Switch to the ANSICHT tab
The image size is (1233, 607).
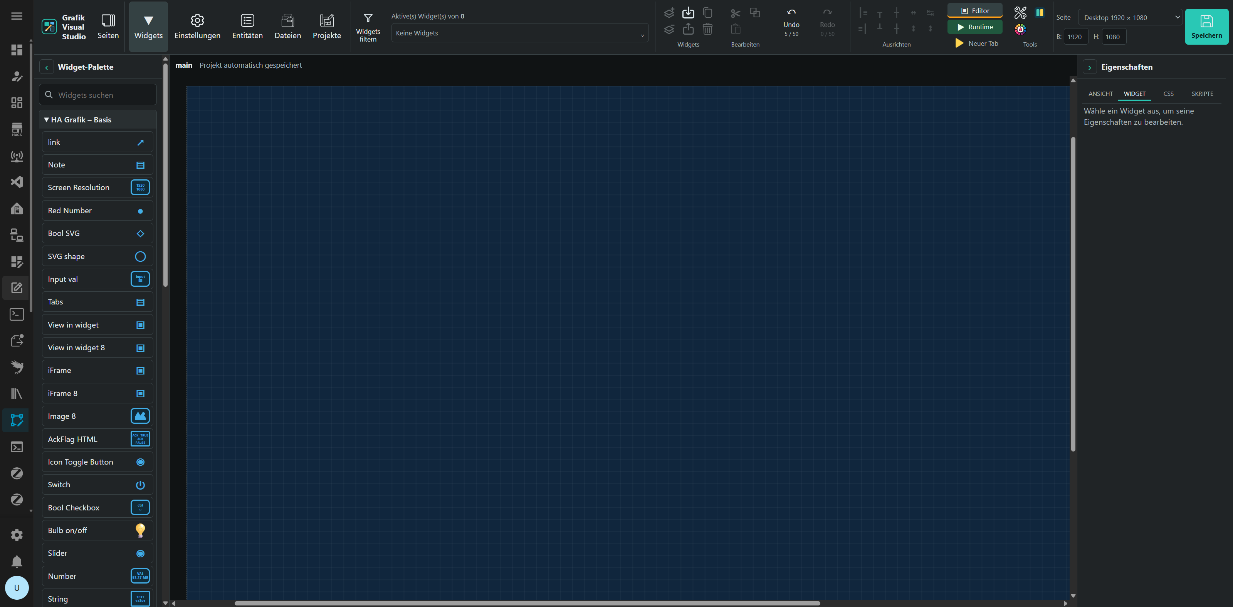click(1100, 94)
